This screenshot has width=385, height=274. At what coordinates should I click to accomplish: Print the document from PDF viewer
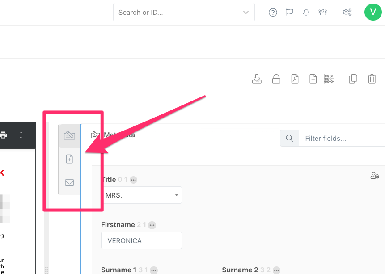click(4, 135)
